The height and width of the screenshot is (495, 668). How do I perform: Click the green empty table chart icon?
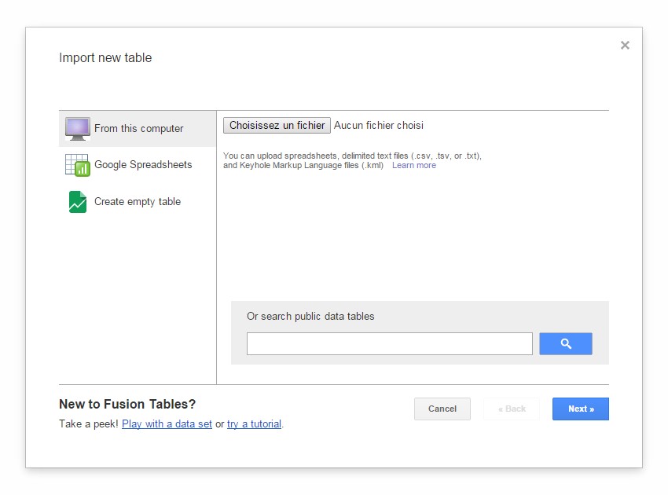(x=78, y=201)
